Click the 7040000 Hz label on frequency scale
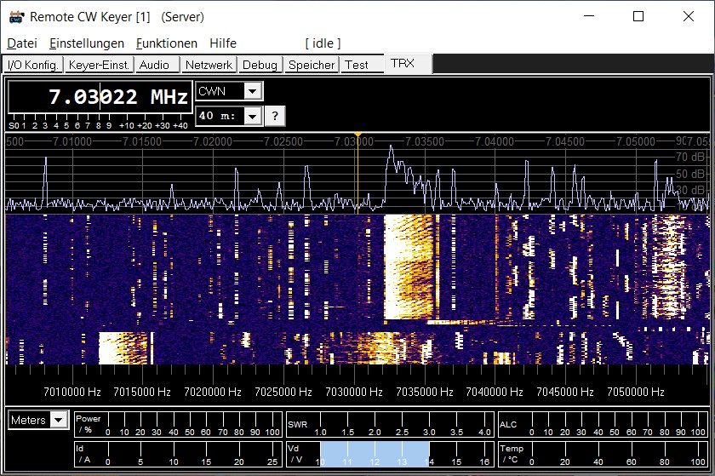 [x=495, y=392]
